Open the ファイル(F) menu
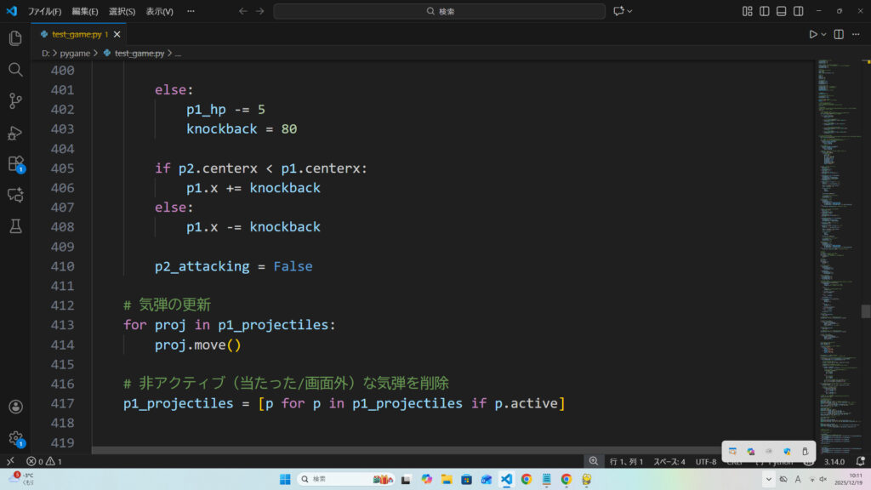871x490 pixels. click(x=44, y=11)
